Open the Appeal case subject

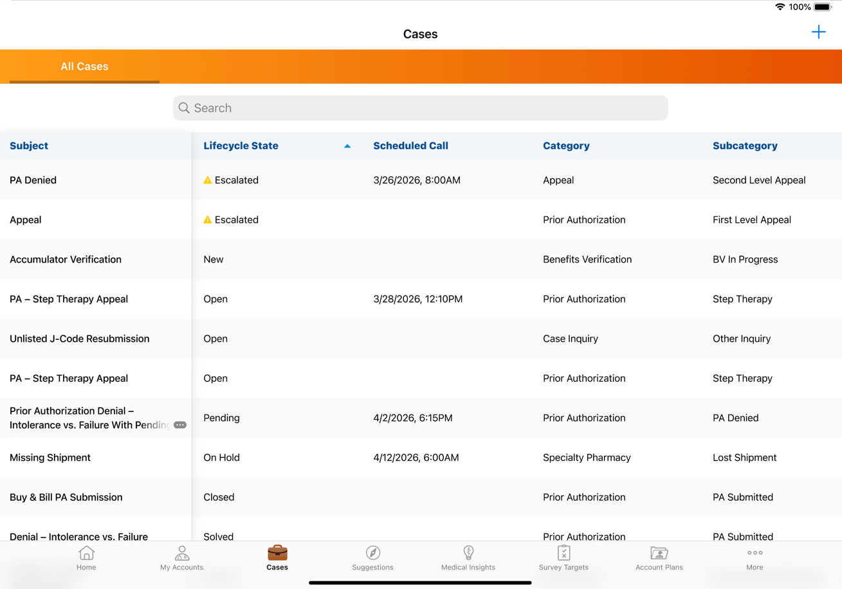tap(26, 220)
